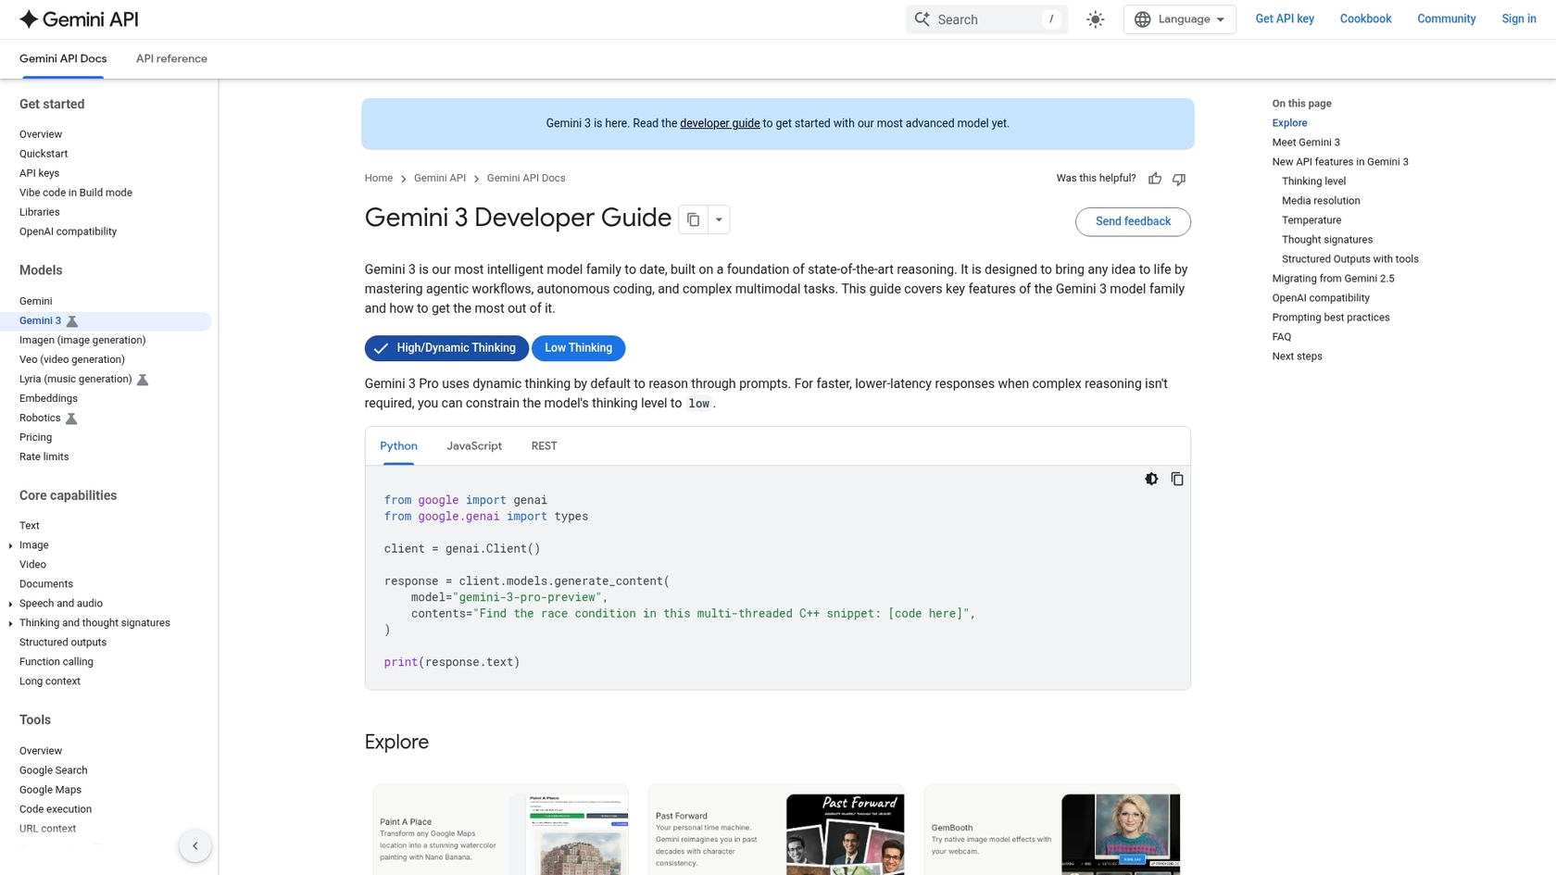The height and width of the screenshot is (875, 1556).
Task: Open the developer guide link
Action: pyautogui.click(x=719, y=122)
